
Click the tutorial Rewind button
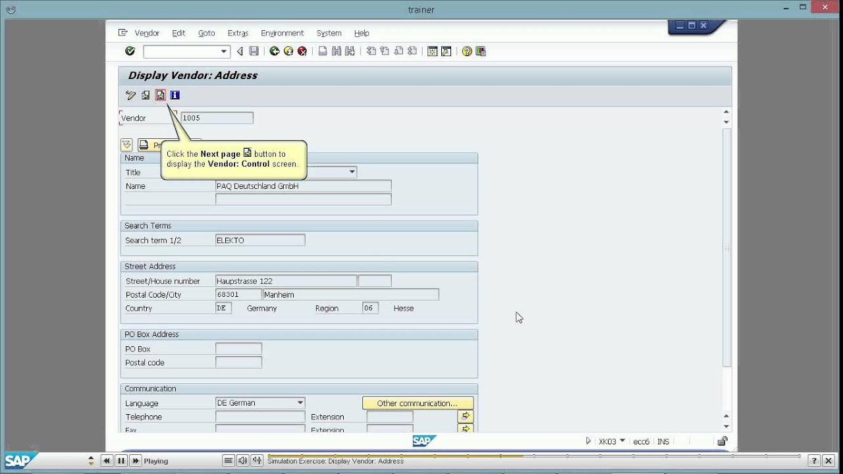click(x=107, y=461)
